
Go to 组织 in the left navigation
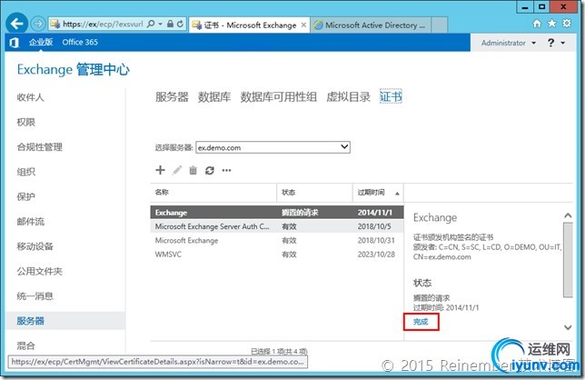tap(25, 172)
